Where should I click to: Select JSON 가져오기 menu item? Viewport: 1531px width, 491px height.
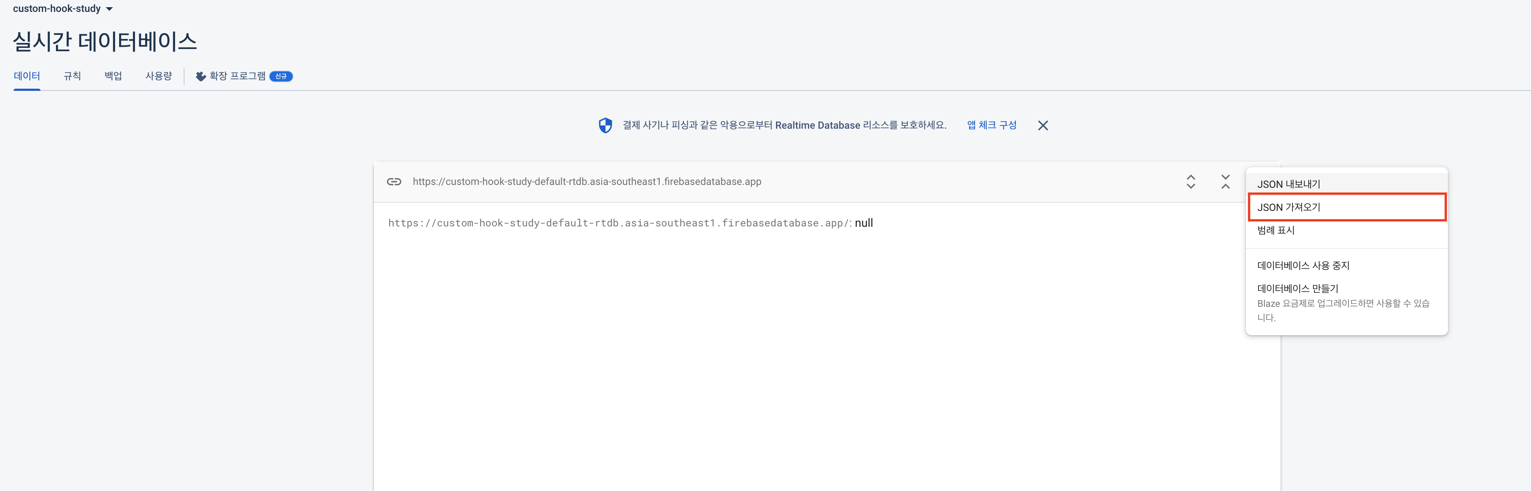click(1288, 207)
